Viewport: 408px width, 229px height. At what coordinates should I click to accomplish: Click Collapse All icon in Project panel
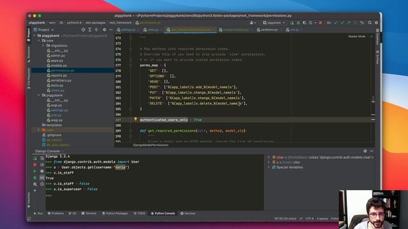(x=96, y=30)
